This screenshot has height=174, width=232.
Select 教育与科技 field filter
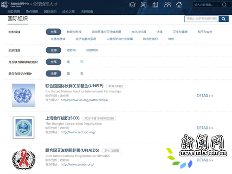coord(74,32)
